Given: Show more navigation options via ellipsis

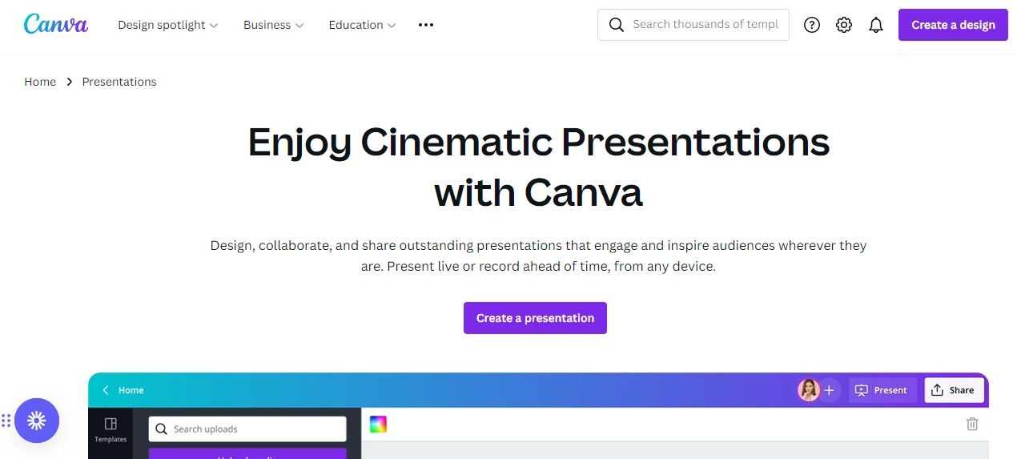Looking at the screenshot, I should [x=426, y=25].
